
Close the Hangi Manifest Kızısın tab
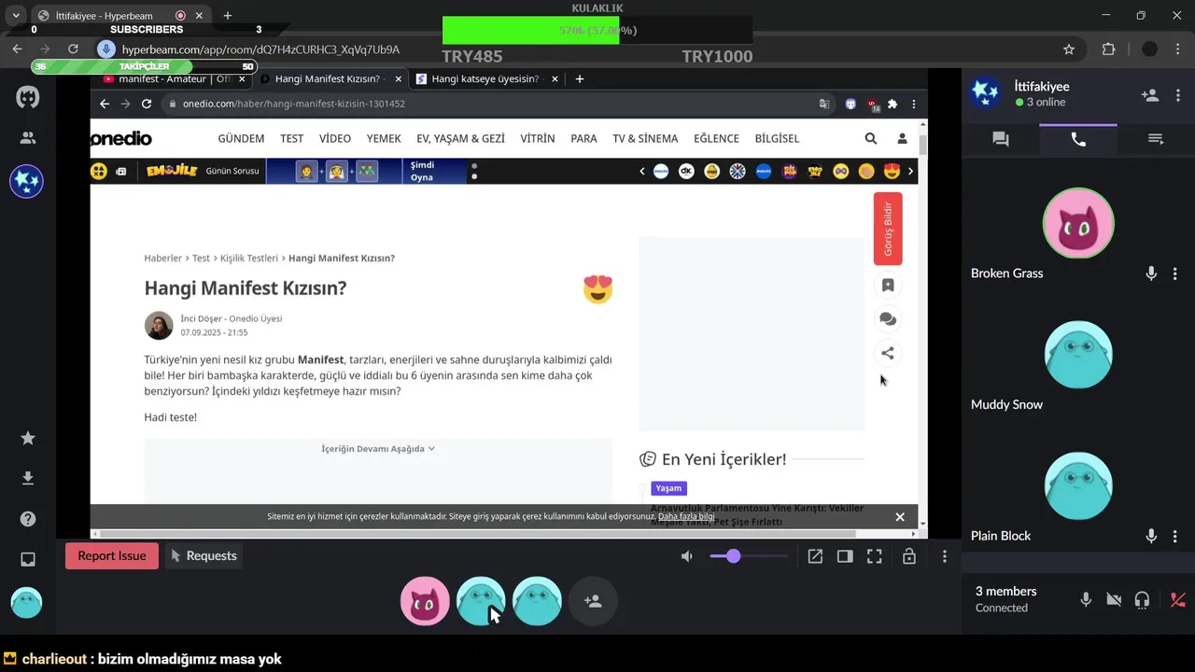click(x=399, y=79)
